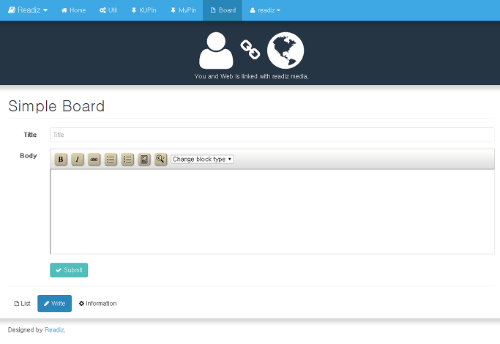Click the Submit button
Screen dimensions: 500x344
click(69, 270)
